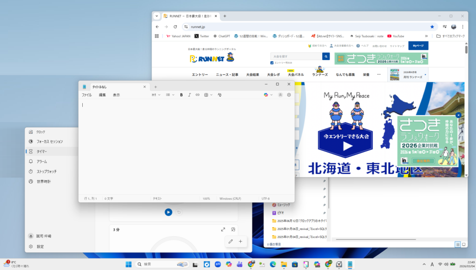This screenshot has width=476, height=270.
Task: Toggle bold formatting in Notepad
Action: point(181,95)
